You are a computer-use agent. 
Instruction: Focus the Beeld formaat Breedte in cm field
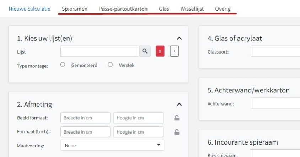[85, 118]
